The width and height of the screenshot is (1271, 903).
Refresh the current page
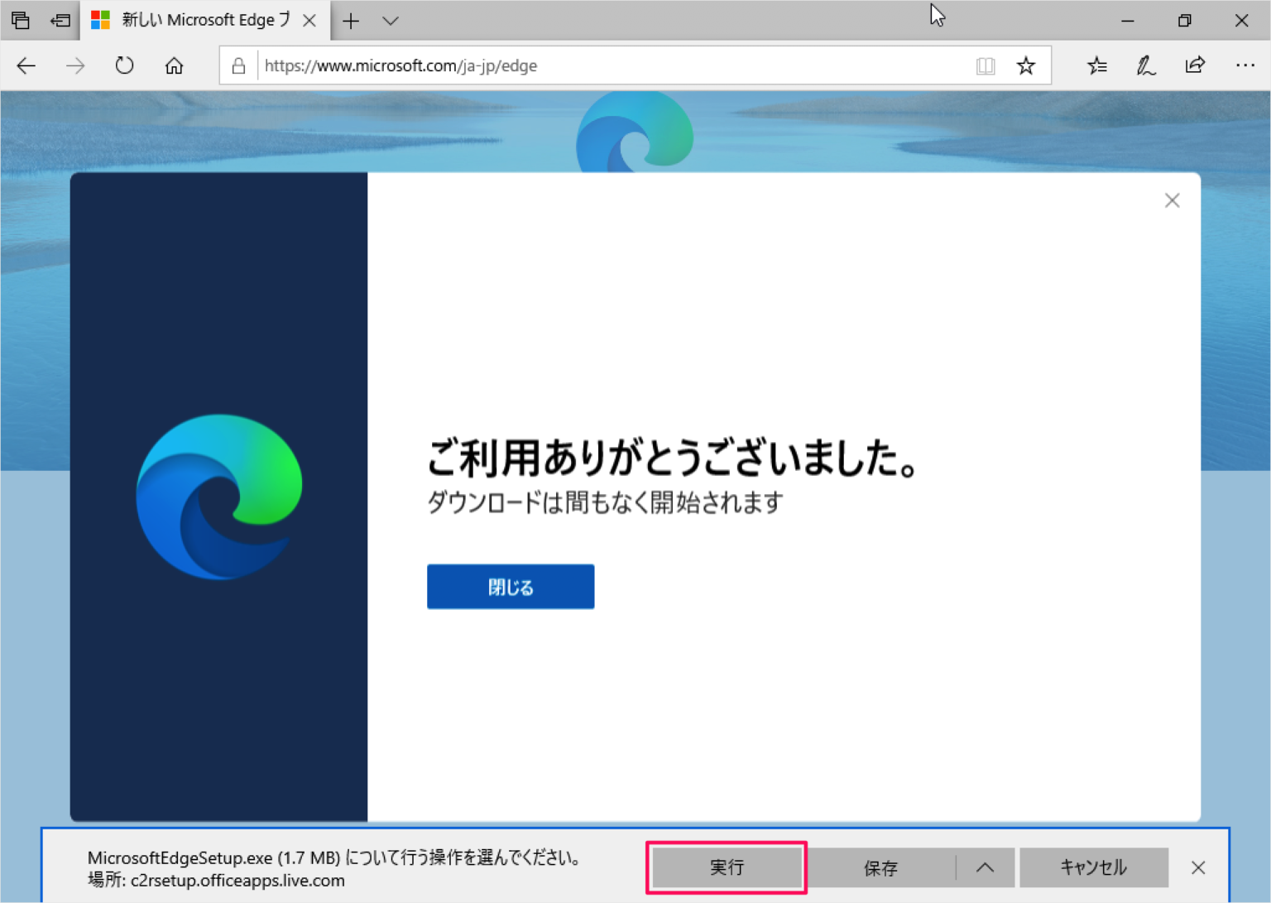124,65
